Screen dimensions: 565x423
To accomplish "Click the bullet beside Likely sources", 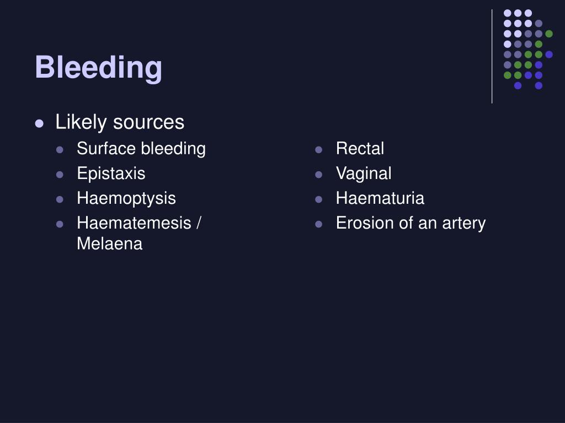I will 39,124.
